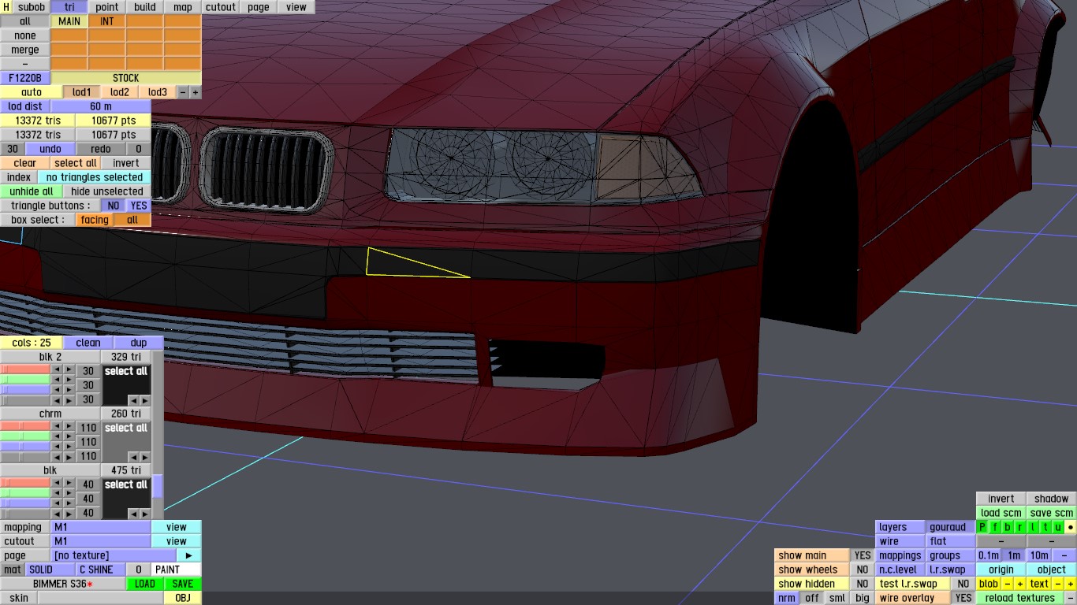1077x605 pixels.
Task: Click the minus button beside reload textures
Action: pos(1070,598)
